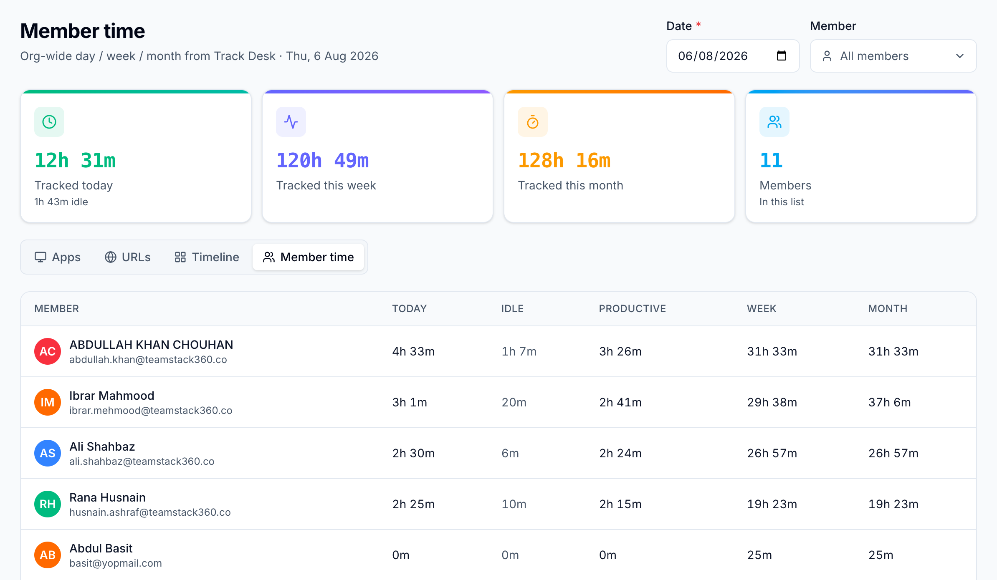The width and height of the screenshot is (997, 580).
Task: Click the green RH avatar for Rana Husnain
Action: (48, 504)
